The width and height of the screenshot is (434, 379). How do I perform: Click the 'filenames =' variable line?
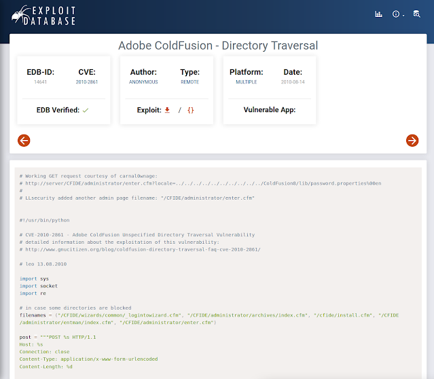(209, 319)
